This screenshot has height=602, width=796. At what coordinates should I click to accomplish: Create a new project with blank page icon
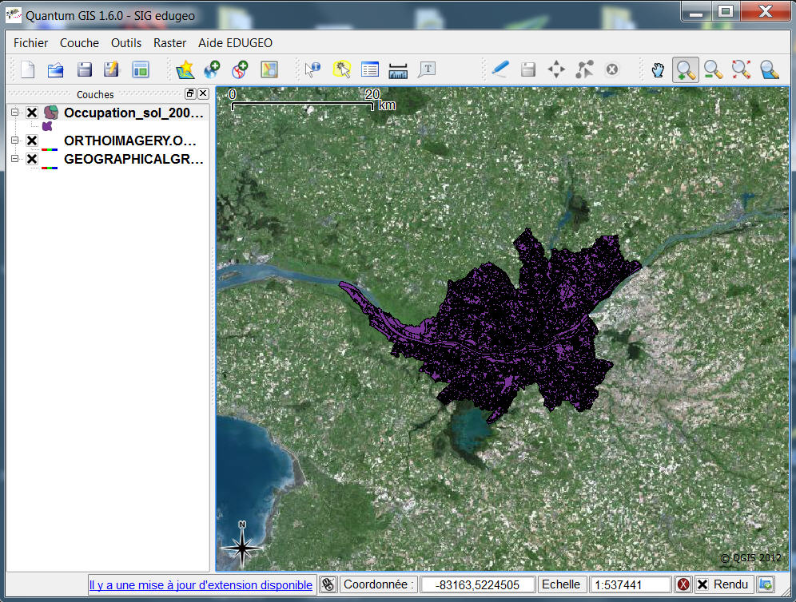(28, 69)
